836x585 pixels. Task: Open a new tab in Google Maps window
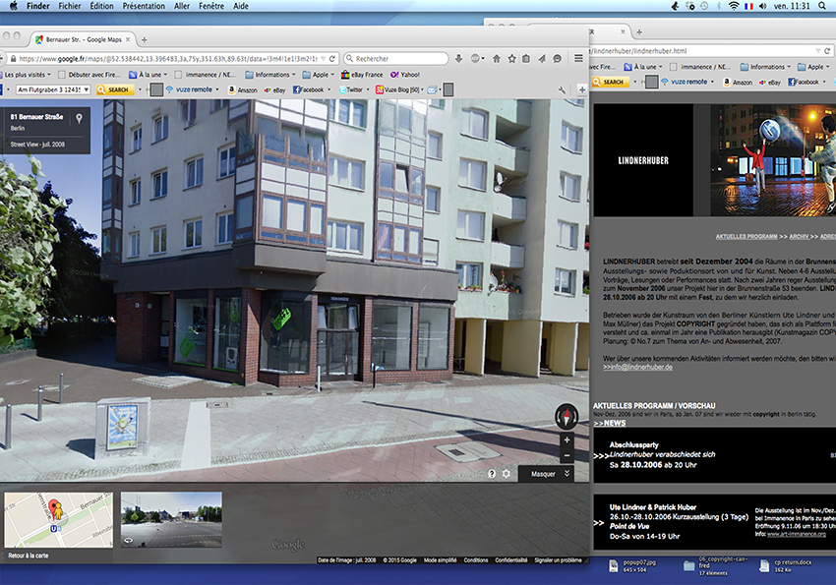[144, 39]
